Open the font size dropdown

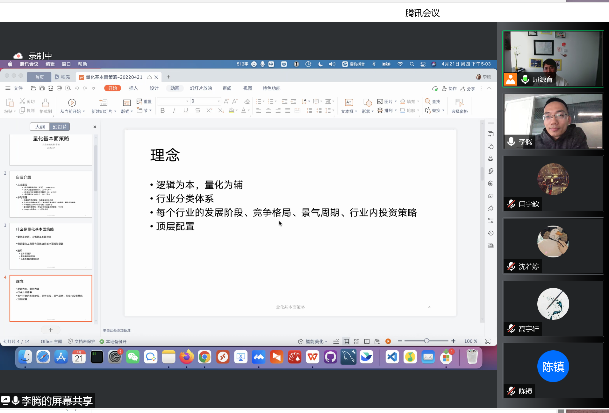(219, 101)
